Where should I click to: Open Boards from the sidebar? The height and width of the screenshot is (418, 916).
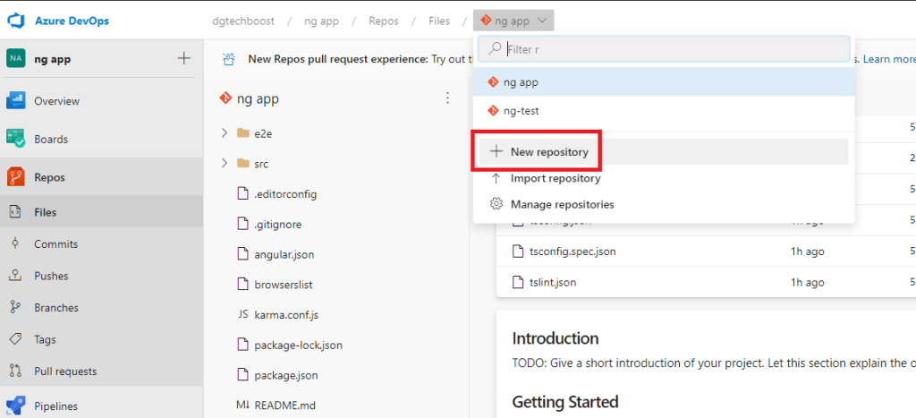50,139
